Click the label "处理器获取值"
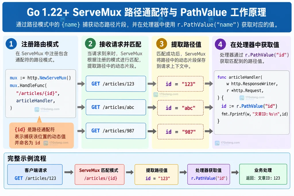This screenshot has height=196, width=294. pos(208,170)
